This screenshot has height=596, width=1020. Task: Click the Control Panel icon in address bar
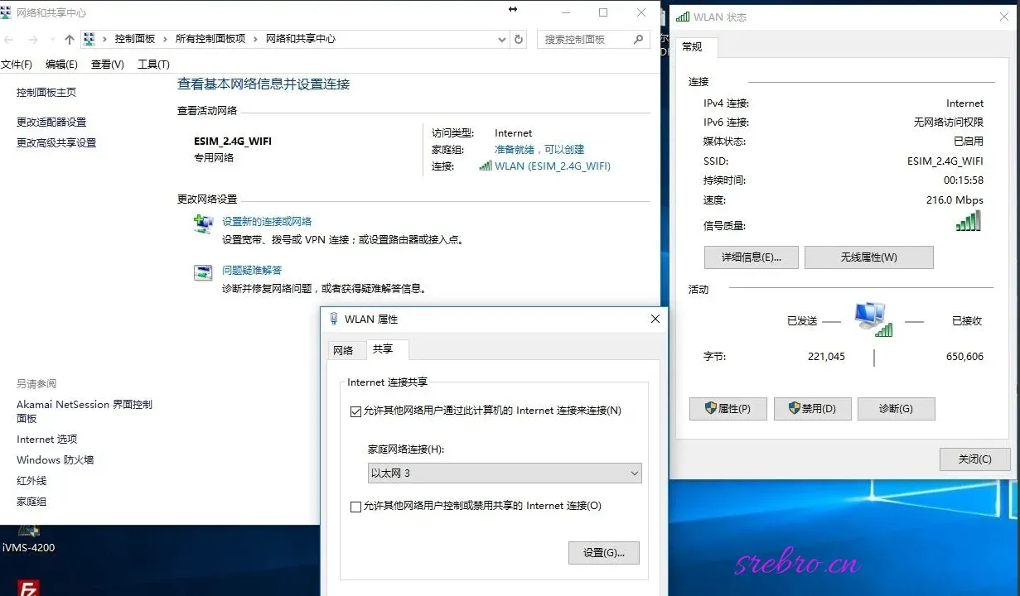(x=89, y=39)
